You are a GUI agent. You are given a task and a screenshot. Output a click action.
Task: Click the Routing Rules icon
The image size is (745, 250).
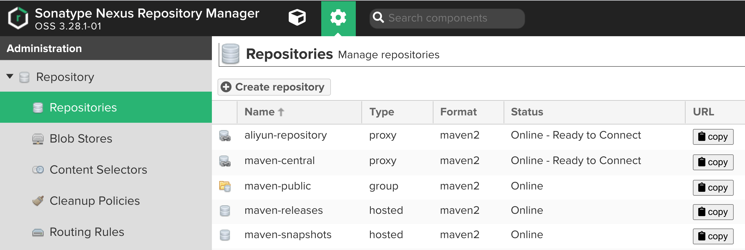38,232
